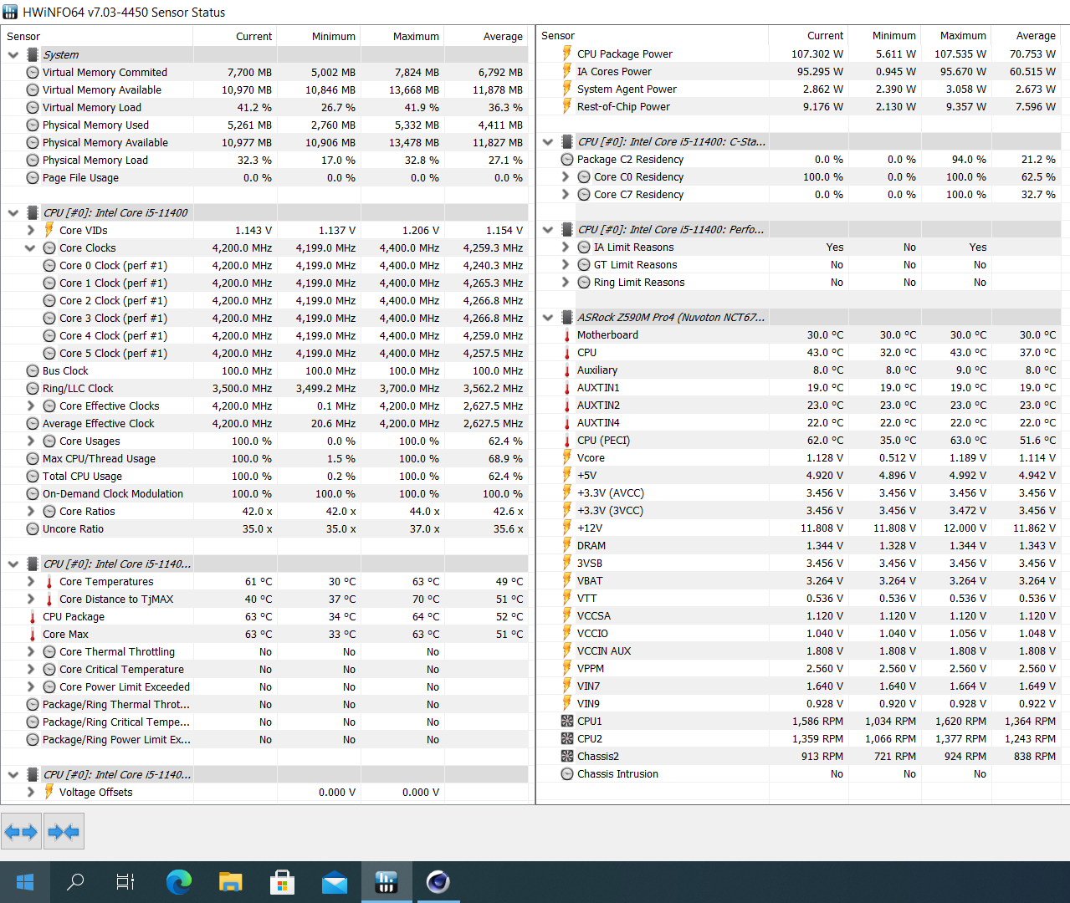
Task: Click the clock icon beside Bus Clock
Action: [33, 370]
